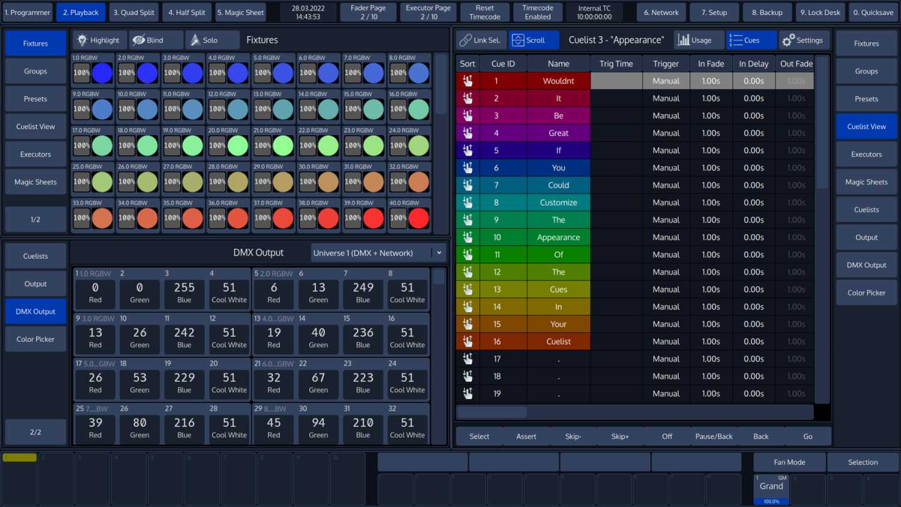The width and height of the screenshot is (901, 507).
Task: Click hand icon of cue 17
Action: tap(467, 359)
